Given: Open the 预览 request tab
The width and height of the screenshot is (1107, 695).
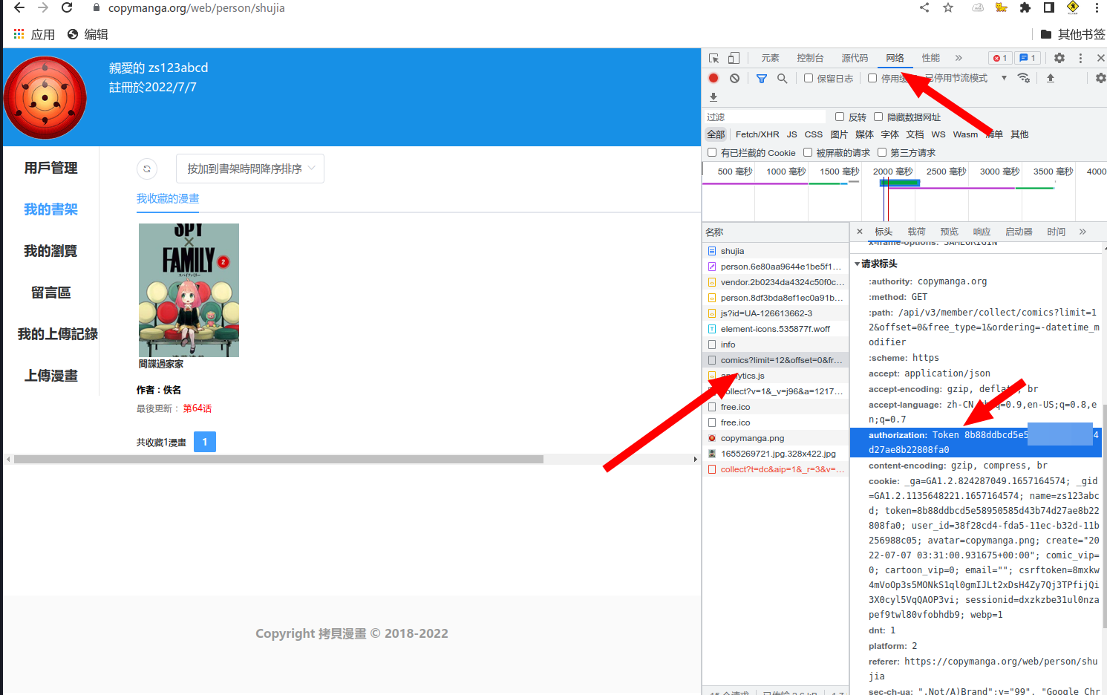Looking at the screenshot, I should coord(950,232).
